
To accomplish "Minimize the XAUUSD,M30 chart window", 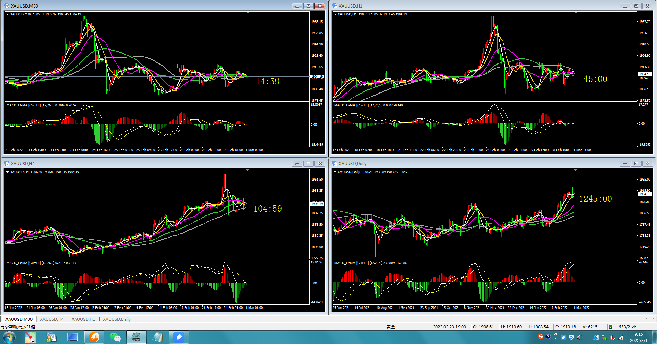I will coord(297,6).
